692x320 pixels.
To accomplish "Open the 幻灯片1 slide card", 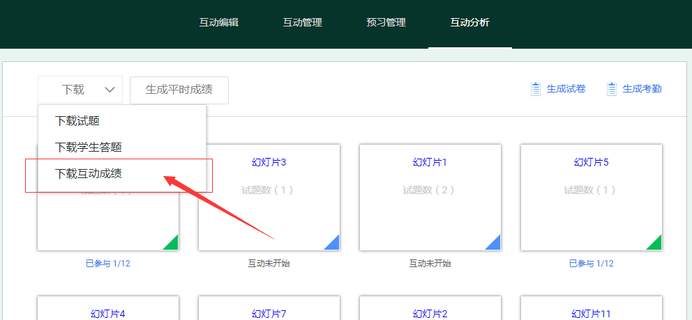I will tap(430, 197).
